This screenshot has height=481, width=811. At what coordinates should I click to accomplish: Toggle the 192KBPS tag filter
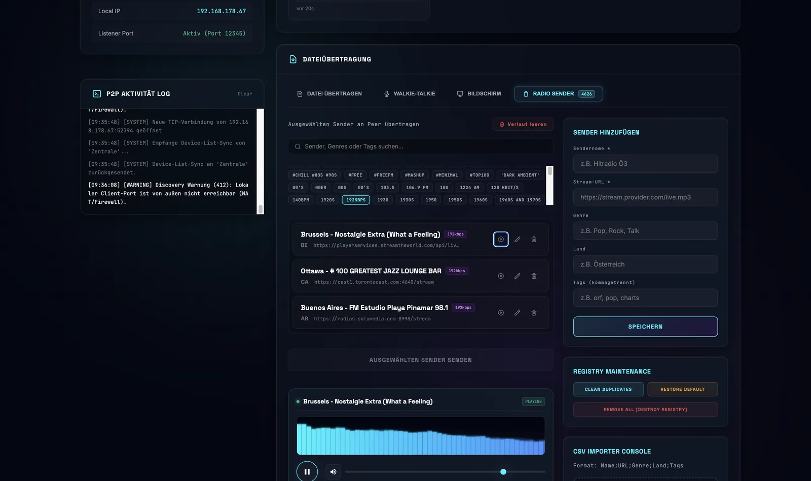pyautogui.click(x=356, y=200)
